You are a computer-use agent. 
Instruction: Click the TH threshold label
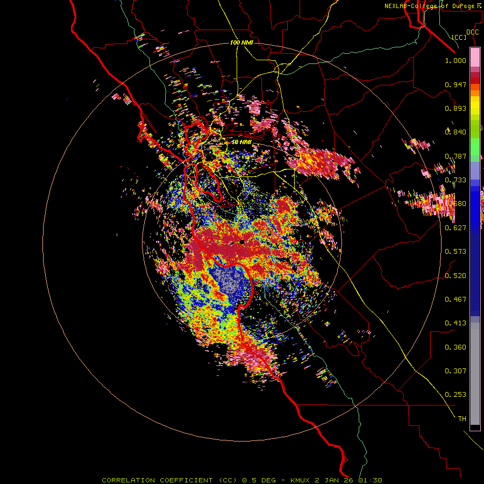(462, 419)
